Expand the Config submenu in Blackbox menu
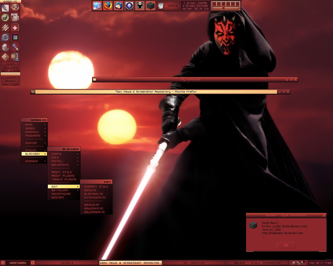This screenshot has height=266, width=333. click(64, 154)
